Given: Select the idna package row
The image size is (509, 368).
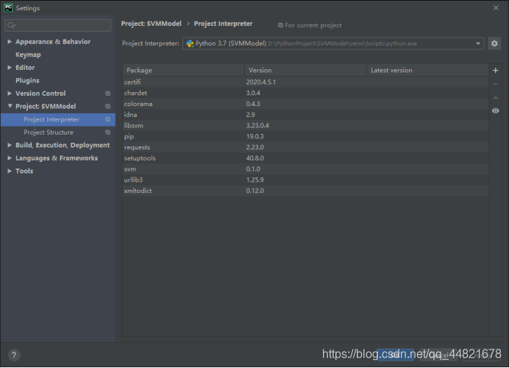Looking at the screenshot, I should coord(305,115).
